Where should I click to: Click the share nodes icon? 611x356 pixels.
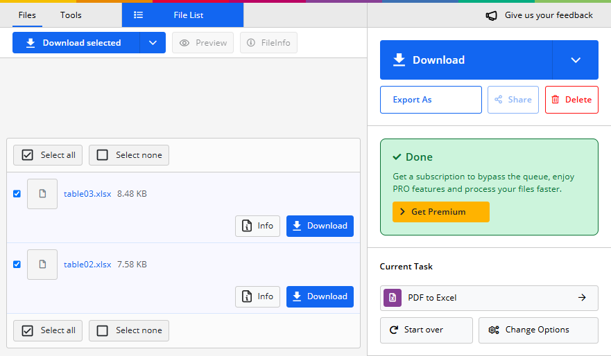pos(499,100)
